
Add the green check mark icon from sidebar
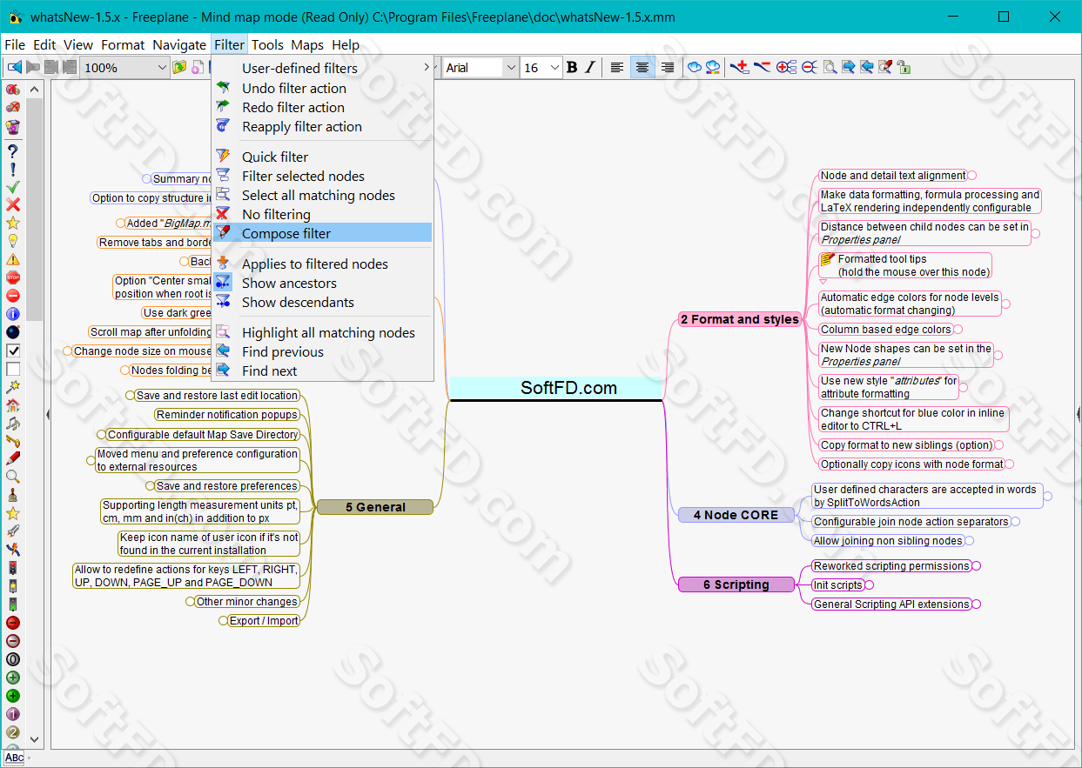tap(13, 186)
